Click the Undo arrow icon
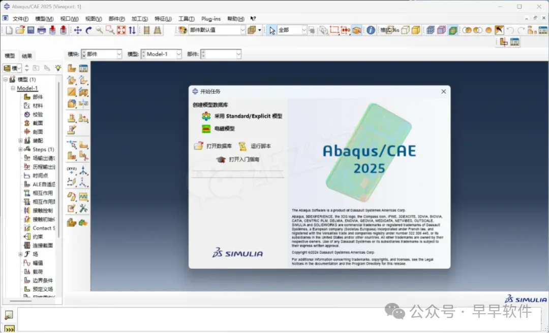This screenshot has height=333, width=549. click(x=510, y=30)
